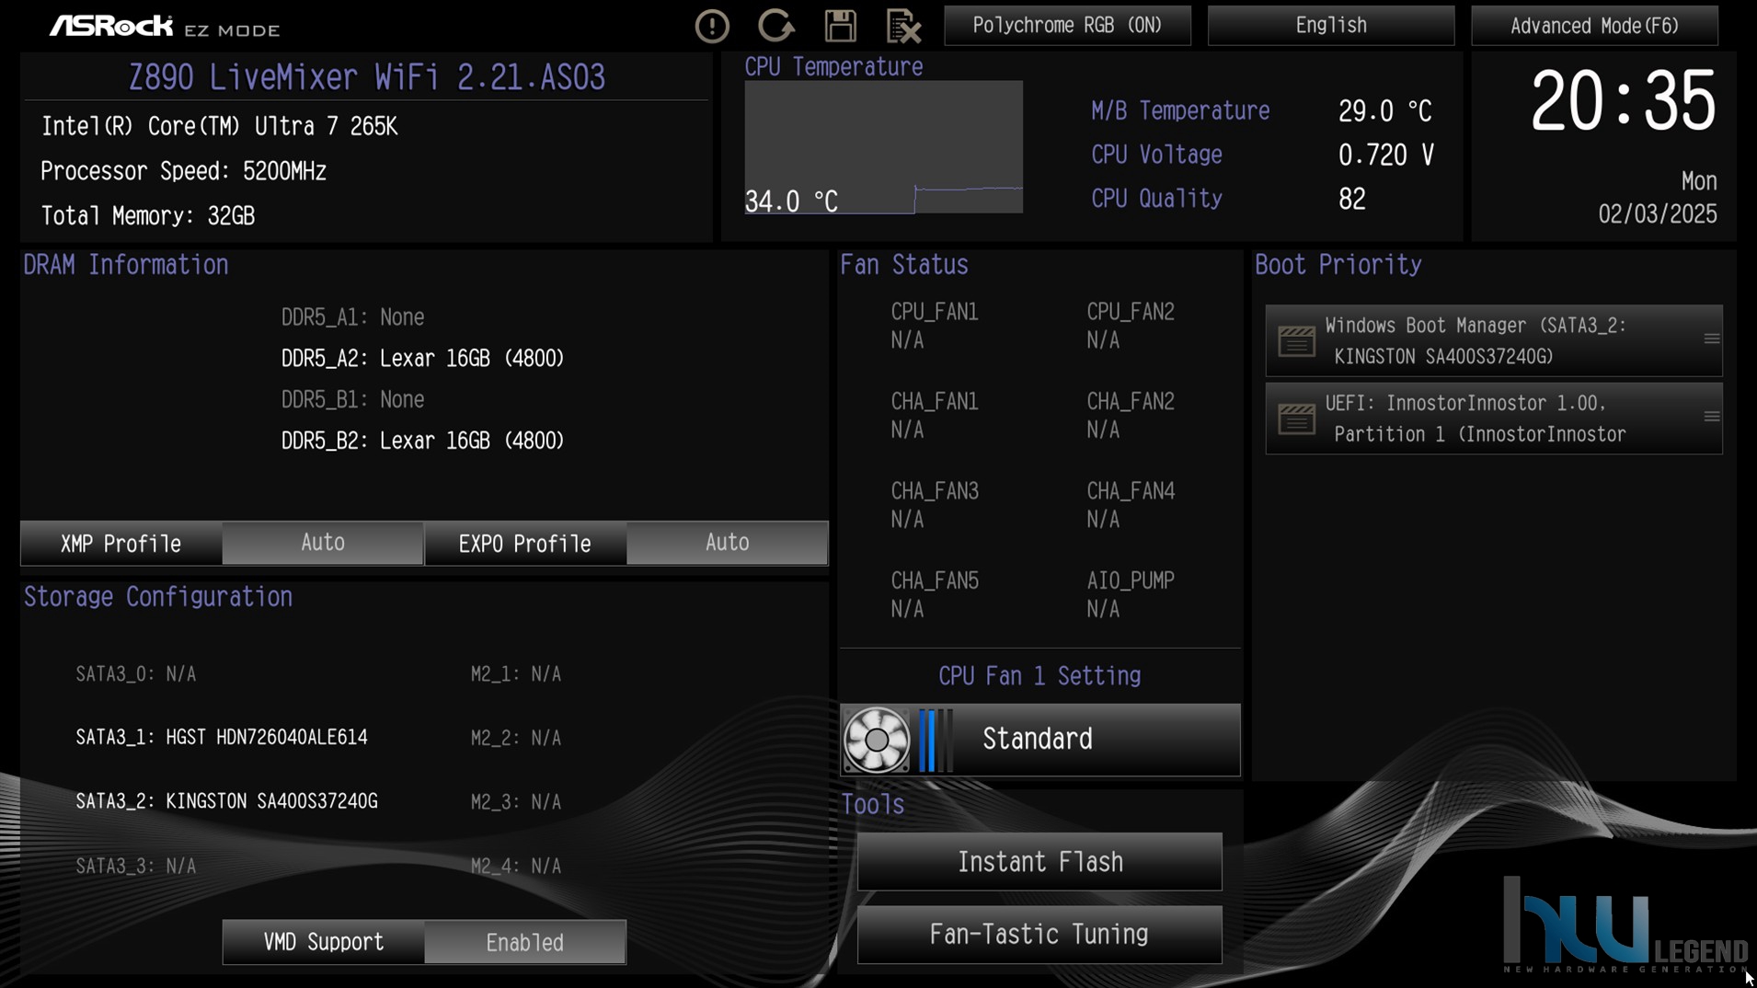
Task: Click the CPU fan speed level bars
Action: point(935,740)
